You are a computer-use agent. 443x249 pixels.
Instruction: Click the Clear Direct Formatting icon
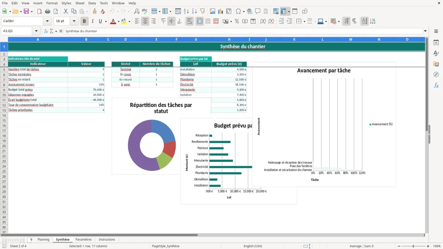pos(103,11)
